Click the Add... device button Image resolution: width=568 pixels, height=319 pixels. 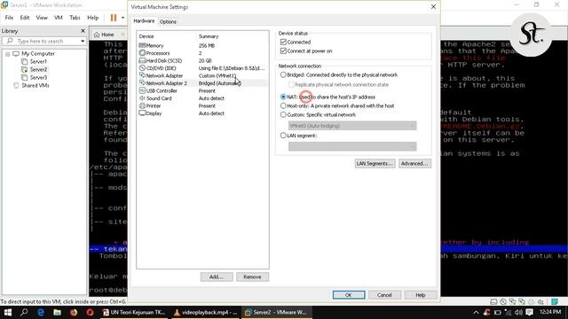click(x=217, y=276)
